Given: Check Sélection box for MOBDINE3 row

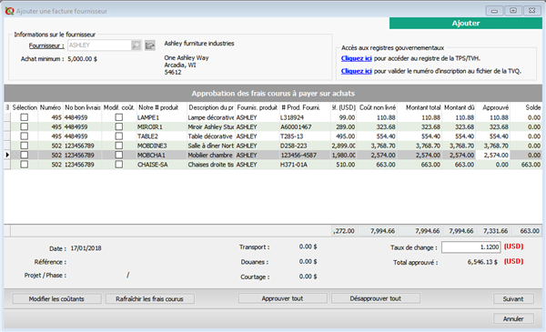Looking at the screenshot, I should tap(24, 146).
